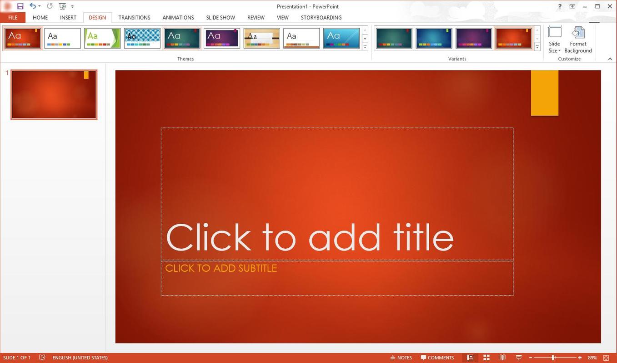This screenshot has height=363, width=617.
Task: Click the Redo/Repeat icon
Action: (50, 6)
